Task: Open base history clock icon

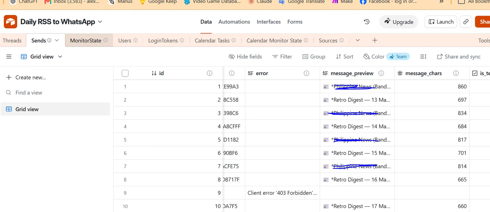Action: tap(367, 22)
